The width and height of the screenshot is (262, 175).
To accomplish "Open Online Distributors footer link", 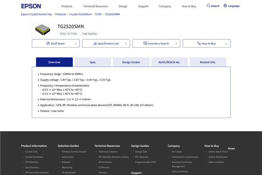I will click(x=218, y=157).
